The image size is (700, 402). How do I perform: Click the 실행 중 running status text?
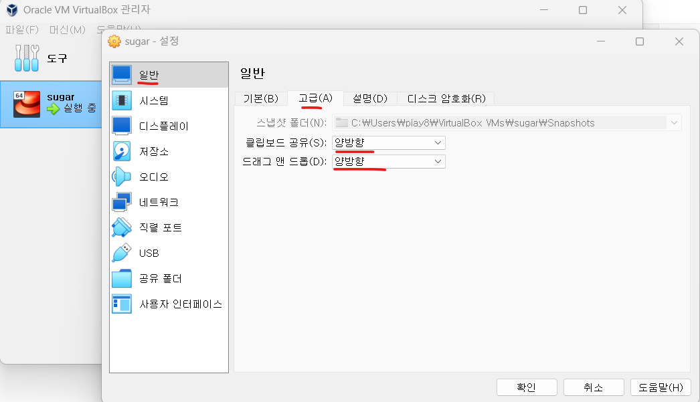80,108
